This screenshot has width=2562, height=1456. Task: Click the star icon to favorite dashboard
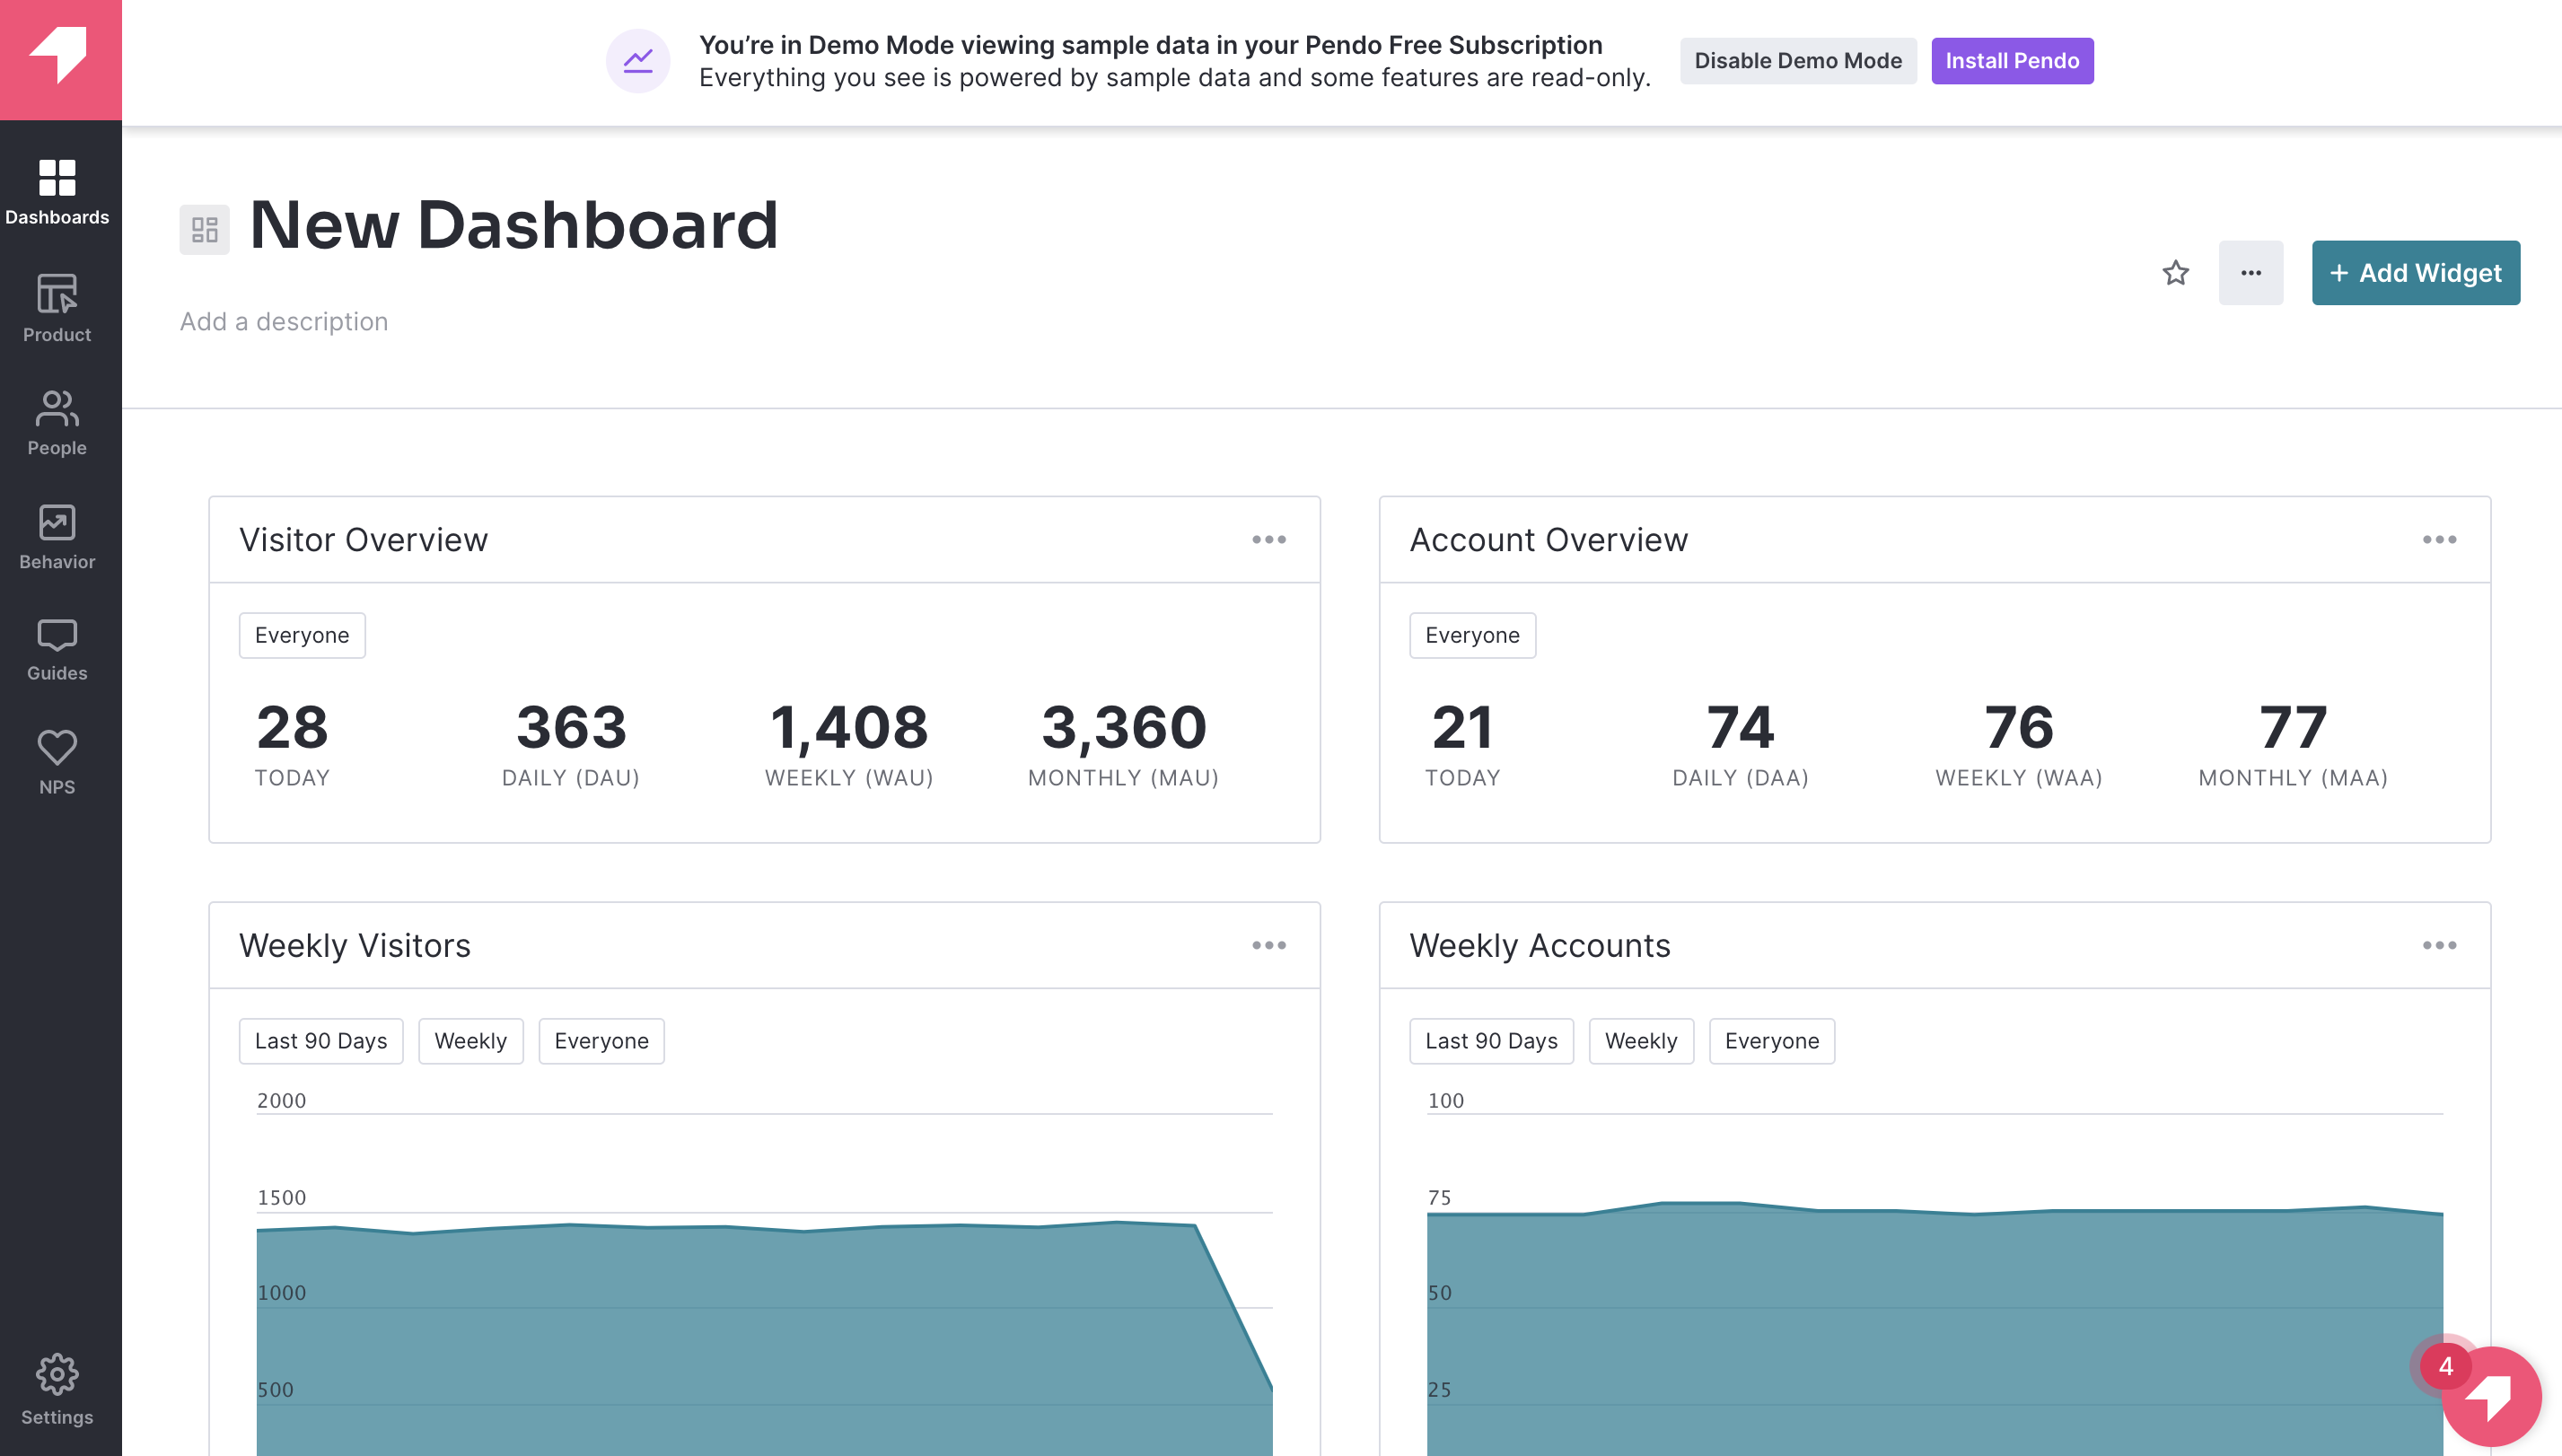2177,271
